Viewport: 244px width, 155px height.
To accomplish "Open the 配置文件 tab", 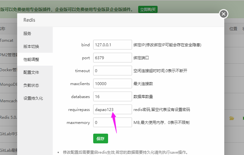I will coord(35,72).
